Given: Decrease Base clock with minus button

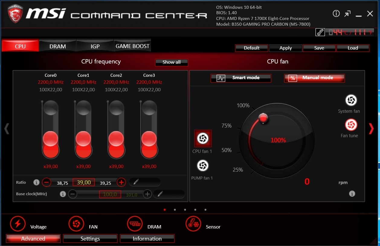Looking at the screenshot, I should tap(73, 194).
